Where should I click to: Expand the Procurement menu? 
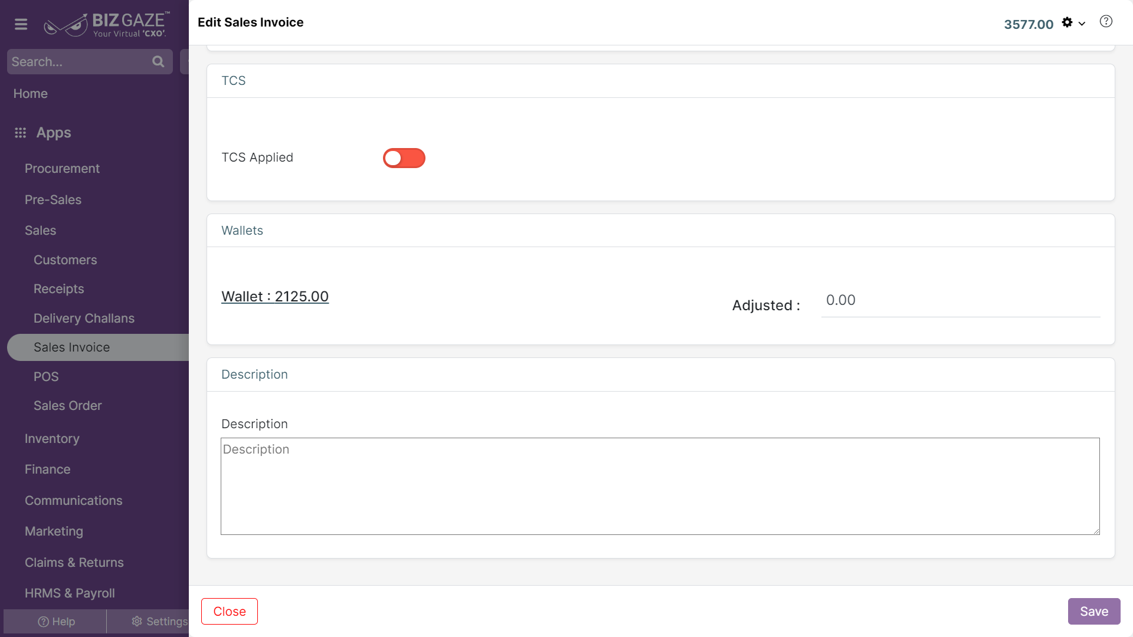(62, 169)
